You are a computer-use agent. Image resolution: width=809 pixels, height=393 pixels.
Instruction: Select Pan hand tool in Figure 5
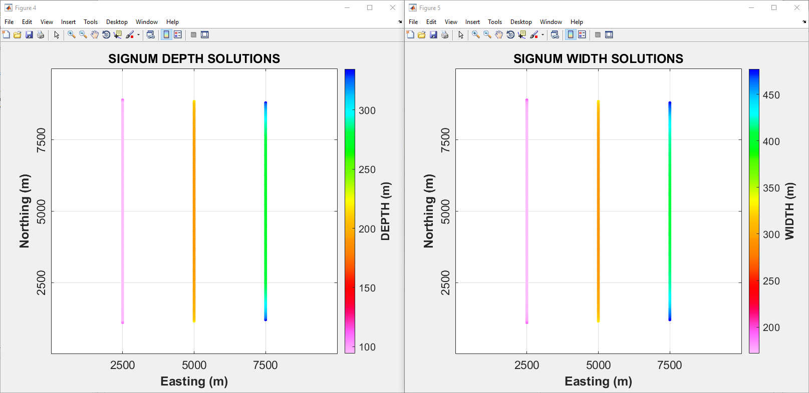click(499, 34)
